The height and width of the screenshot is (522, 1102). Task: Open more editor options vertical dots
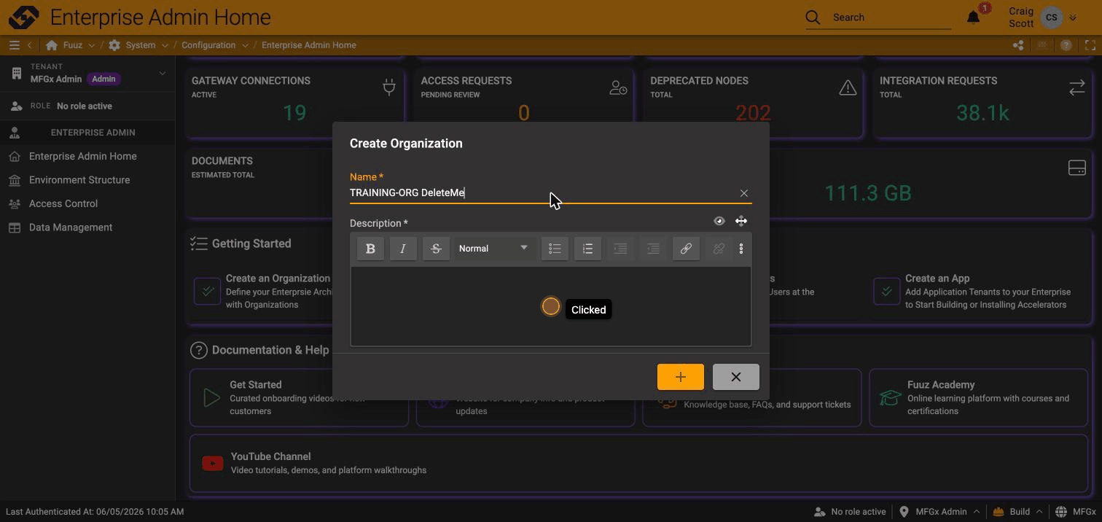[x=741, y=249]
